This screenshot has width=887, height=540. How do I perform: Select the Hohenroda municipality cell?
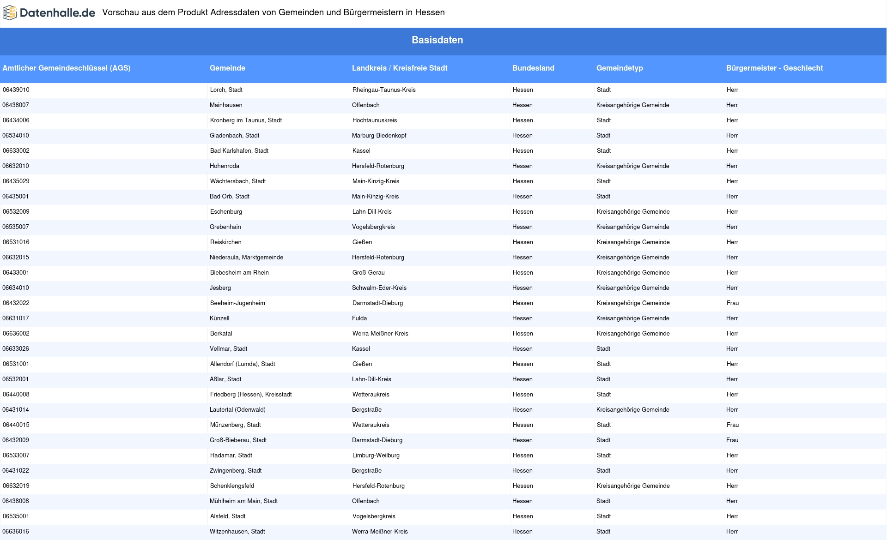click(225, 166)
